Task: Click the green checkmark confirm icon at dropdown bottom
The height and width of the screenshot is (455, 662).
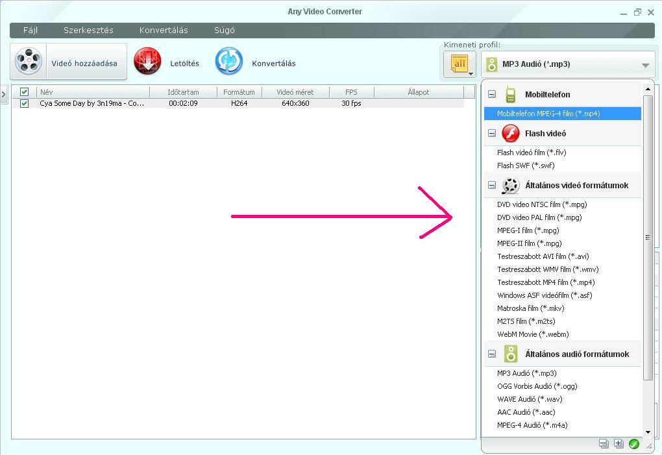Action: click(633, 443)
